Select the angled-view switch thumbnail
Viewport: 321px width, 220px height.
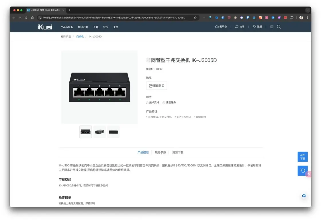pos(99,132)
